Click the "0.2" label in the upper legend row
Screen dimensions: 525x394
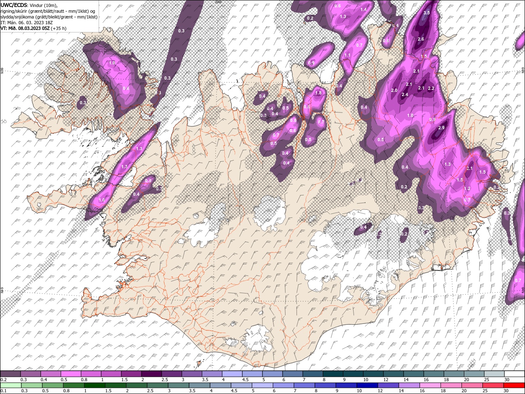coord(4,380)
